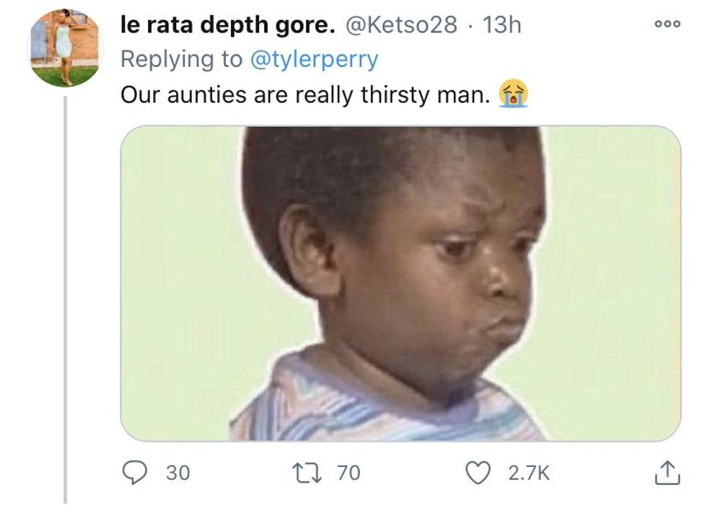Open the attached meme image of the child
The height and width of the screenshot is (524, 707).
tap(400, 283)
